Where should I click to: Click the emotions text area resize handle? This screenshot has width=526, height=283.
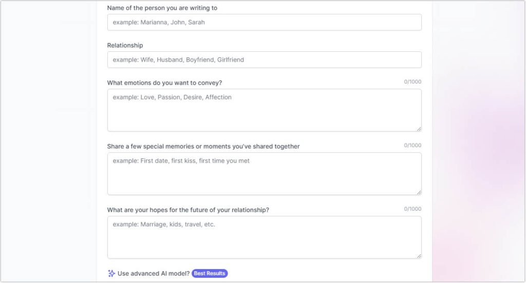coord(419,129)
